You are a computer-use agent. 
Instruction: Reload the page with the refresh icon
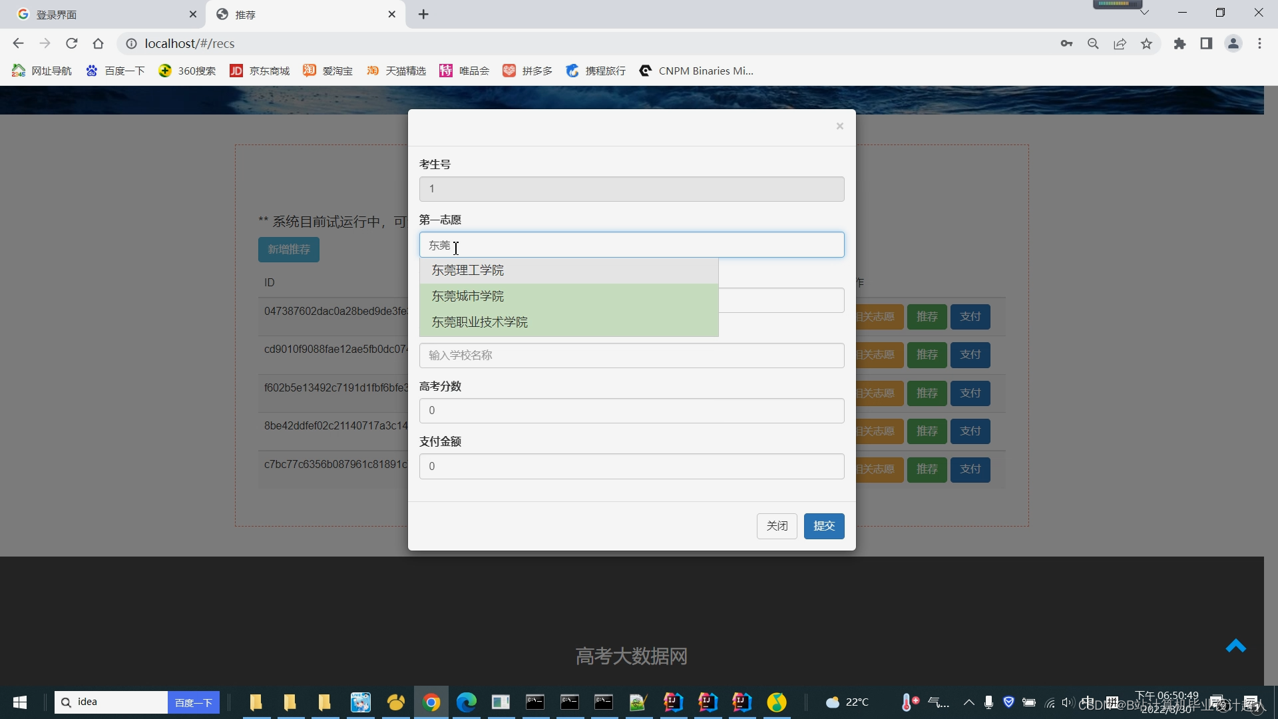(x=72, y=43)
